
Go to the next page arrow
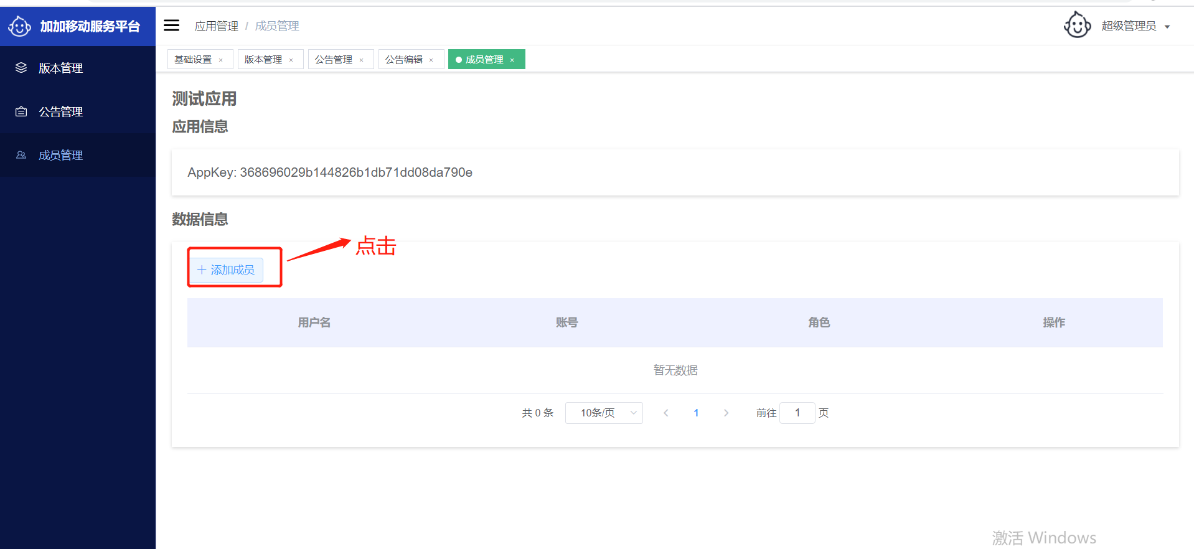coord(726,413)
